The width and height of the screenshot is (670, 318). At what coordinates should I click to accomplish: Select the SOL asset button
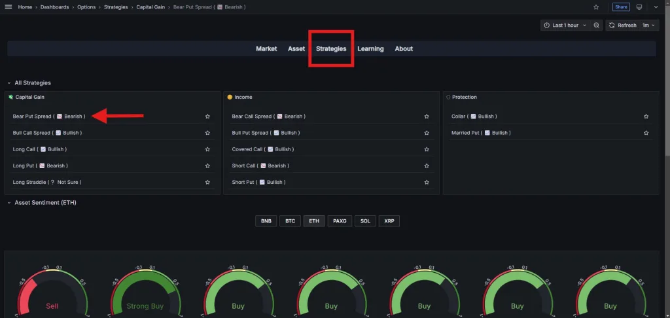[x=365, y=221]
